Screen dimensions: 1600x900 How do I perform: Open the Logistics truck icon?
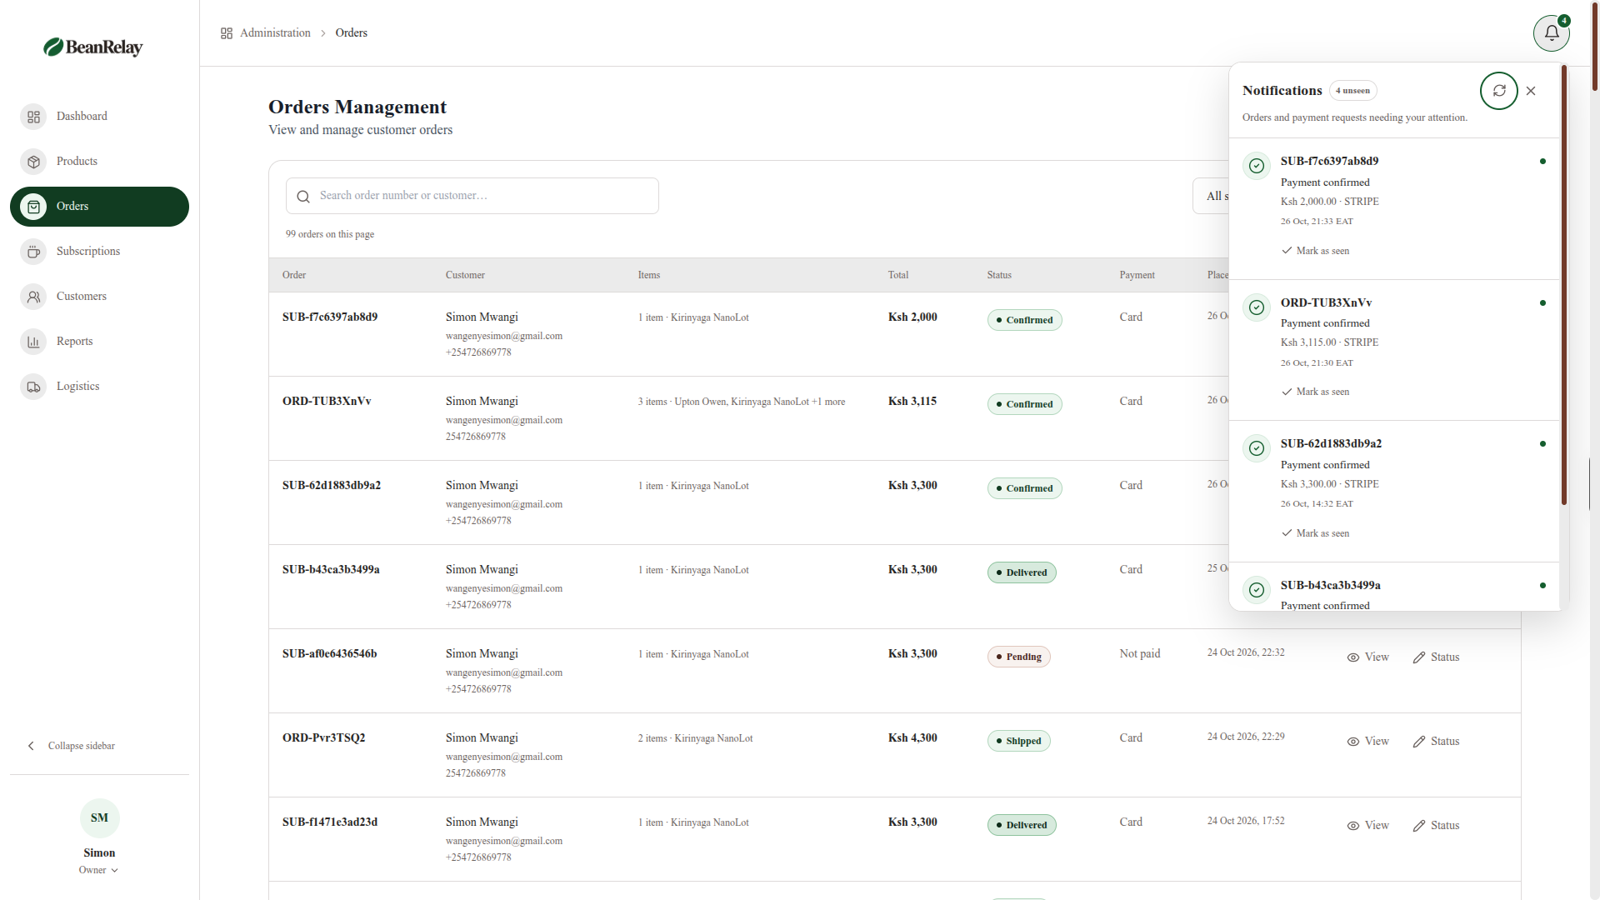[x=33, y=387]
